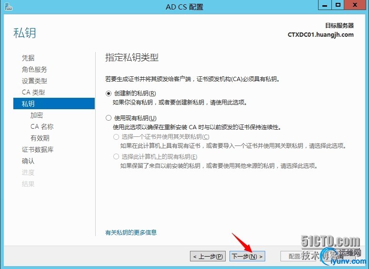Choose 选择一个证书并使用其关联私钥 radio option
Screen dimensions: 369x269
[116, 137]
